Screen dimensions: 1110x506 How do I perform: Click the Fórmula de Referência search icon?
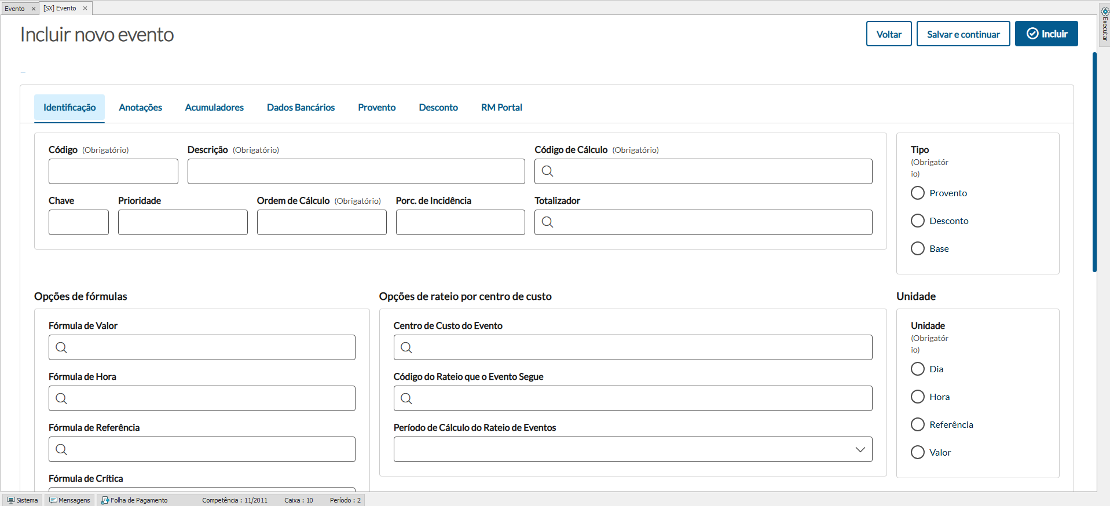pos(61,449)
